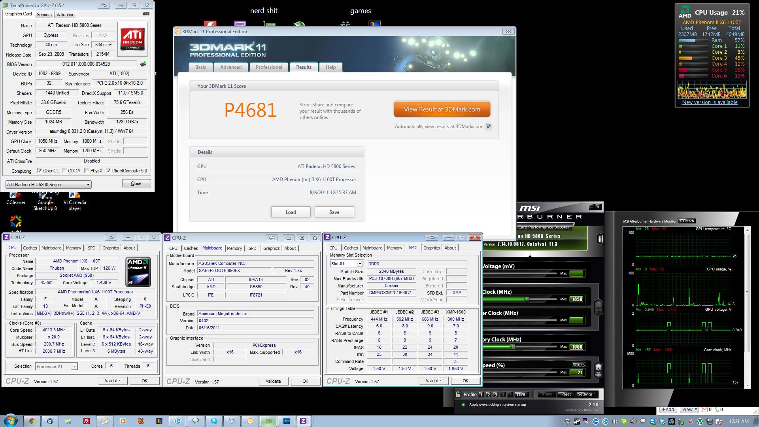Open FileZilla from the taskbar

tap(87, 421)
